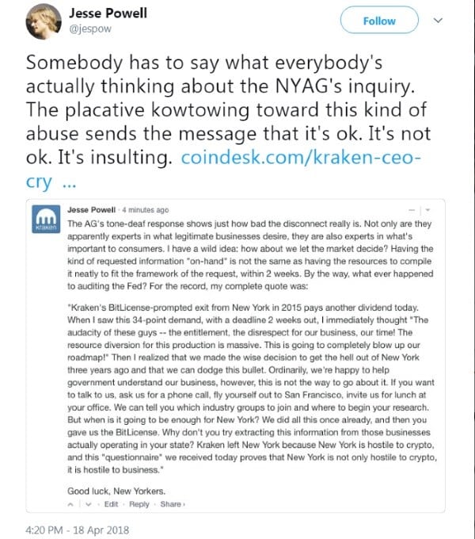Open the tweet options chevron next to Follow
Screen dimensions: 475x539
tap(438, 21)
